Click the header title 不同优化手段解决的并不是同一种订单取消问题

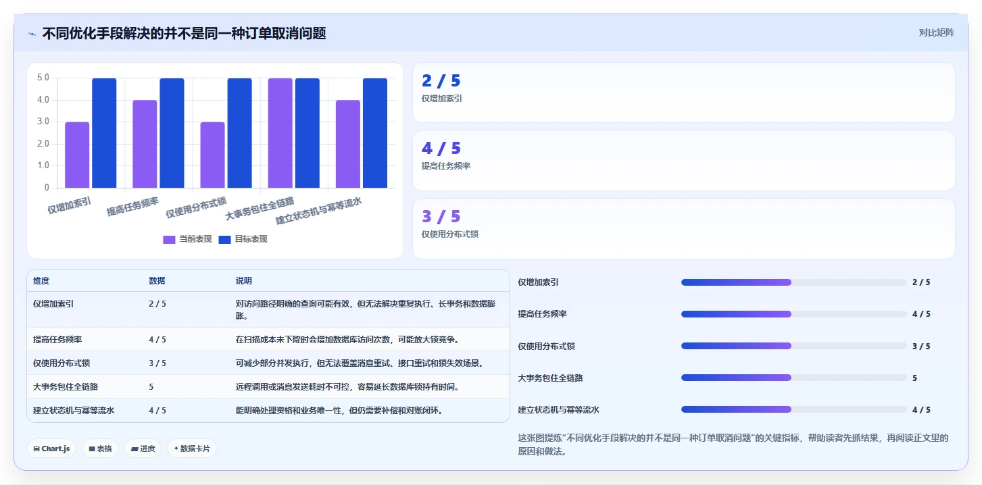(184, 33)
